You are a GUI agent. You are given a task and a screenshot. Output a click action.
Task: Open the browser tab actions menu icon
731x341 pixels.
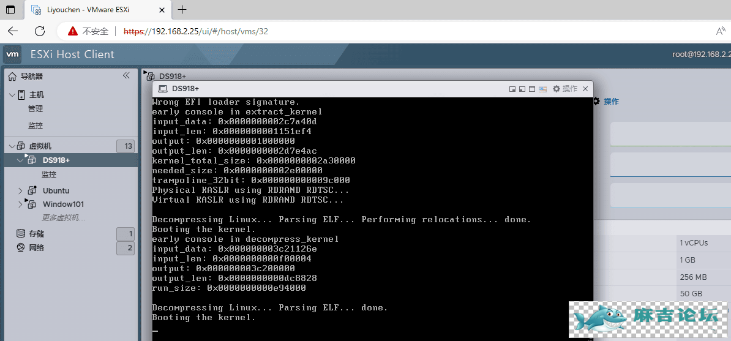coord(9,9)
